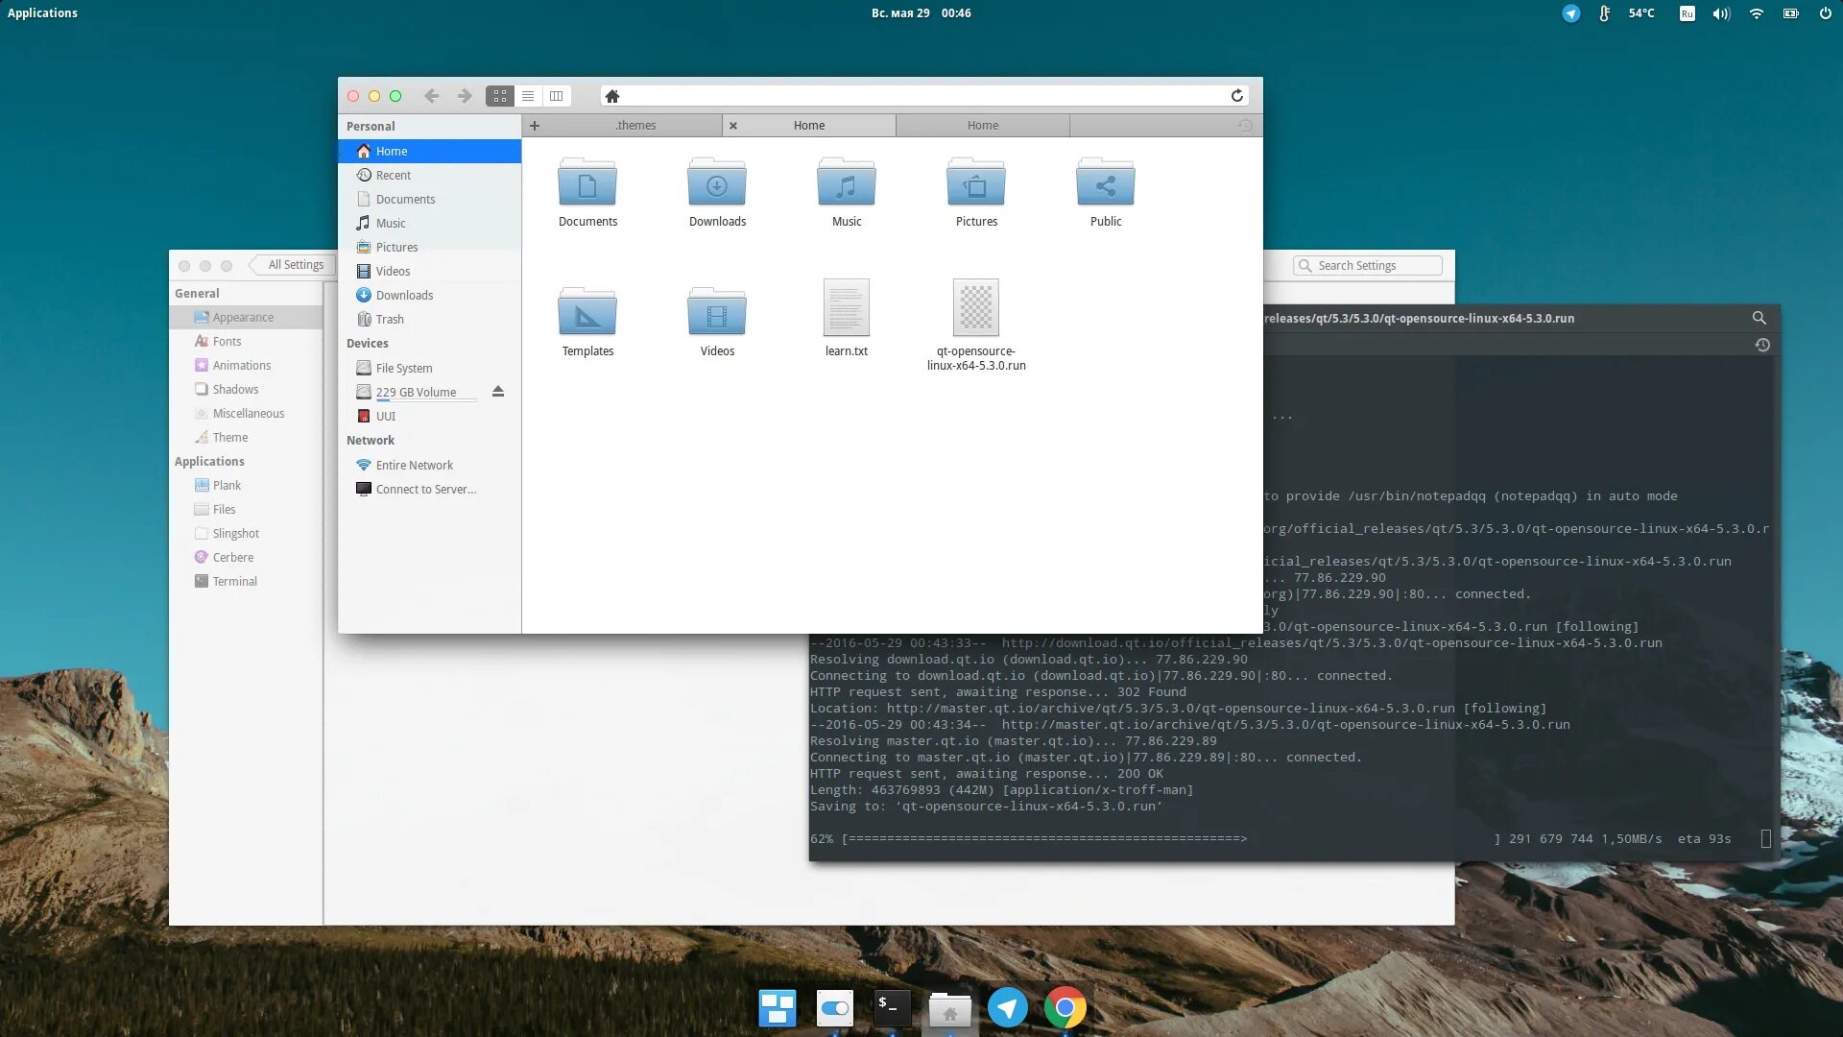Go back with the left arrow button
This screenshot has height=1037, width=1843.
[432, 96]
